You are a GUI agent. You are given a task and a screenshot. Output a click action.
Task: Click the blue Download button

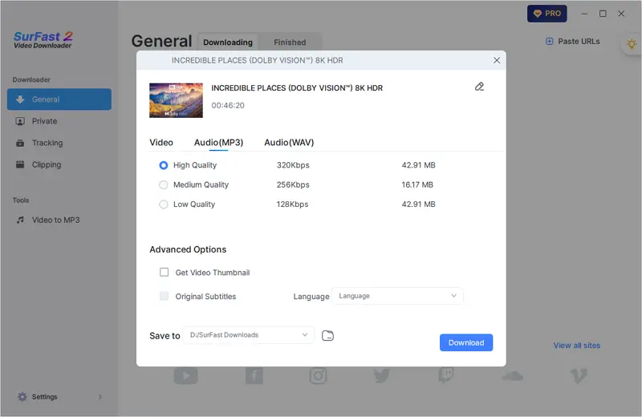[466, 342]
